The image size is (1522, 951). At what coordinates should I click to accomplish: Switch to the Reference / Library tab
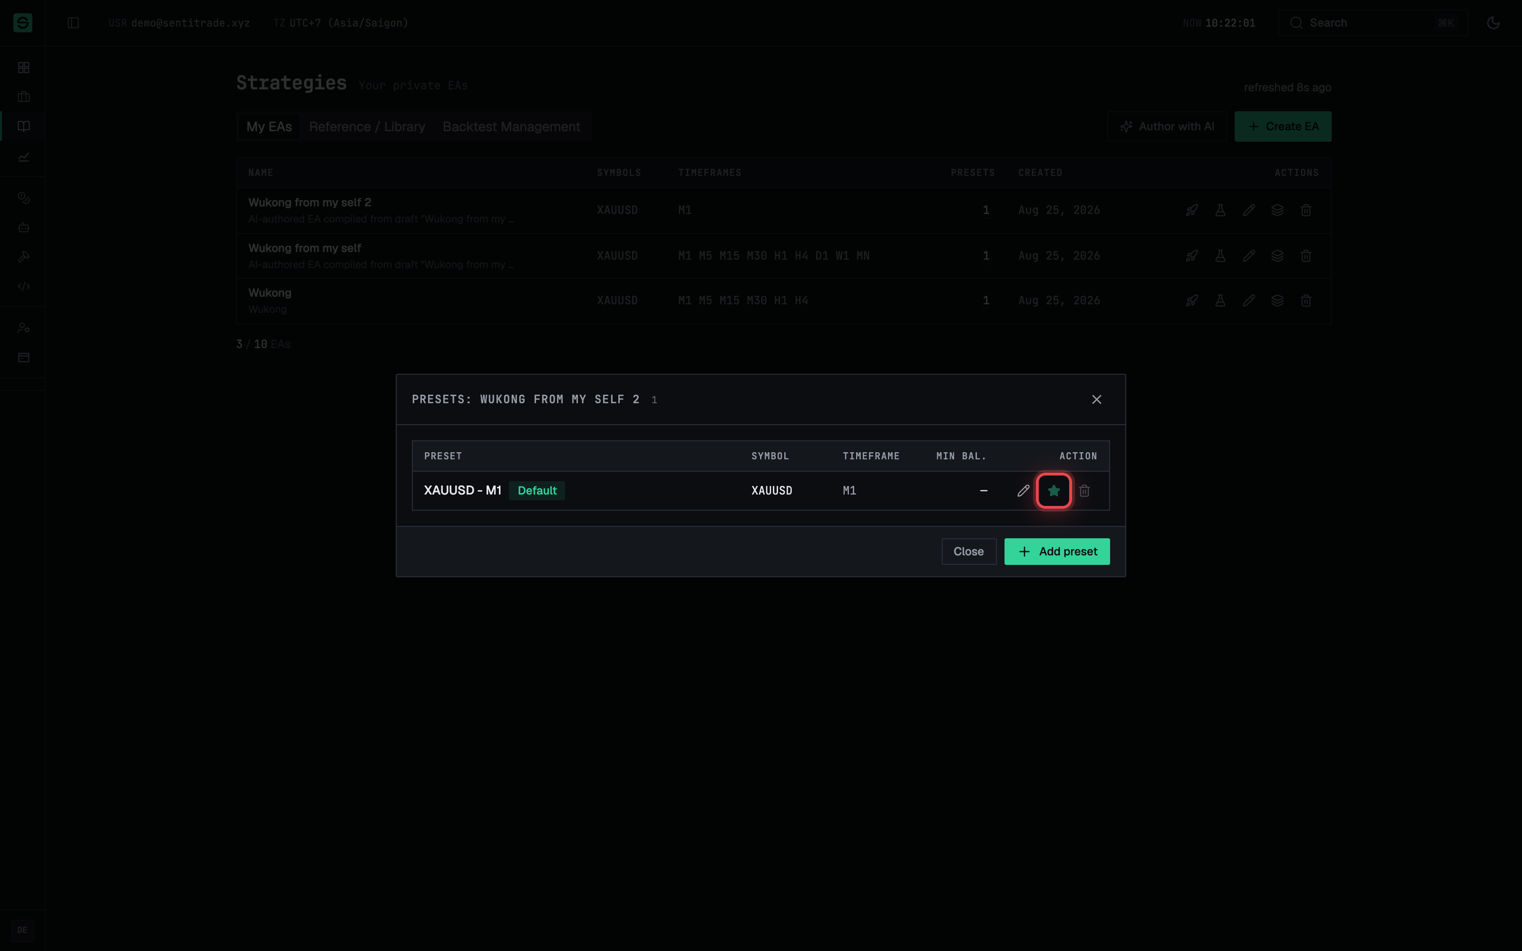(x=367, y=126)
